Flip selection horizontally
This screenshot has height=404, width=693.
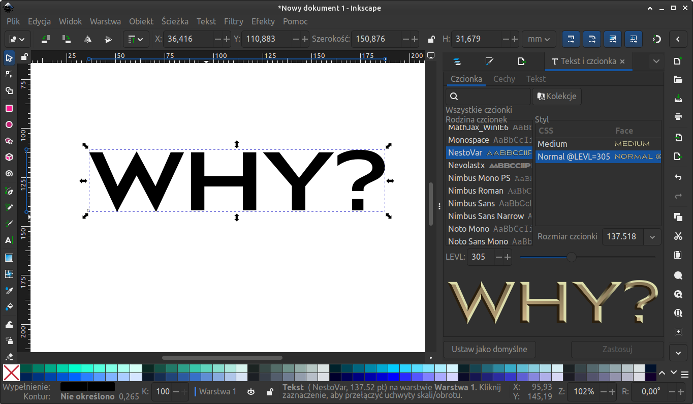tap(87, 39)
